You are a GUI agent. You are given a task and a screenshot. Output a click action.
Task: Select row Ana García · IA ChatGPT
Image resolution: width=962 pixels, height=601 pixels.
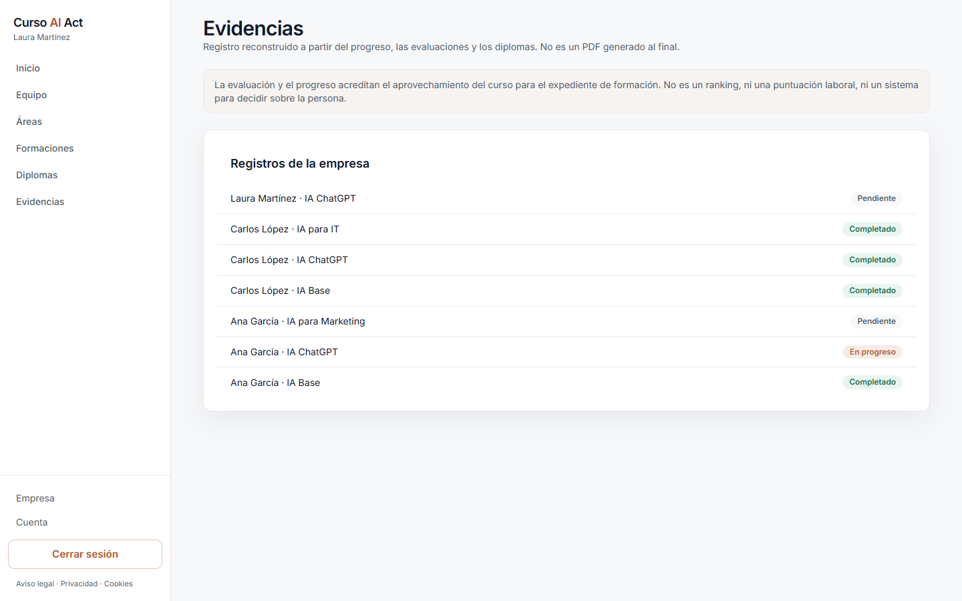point(567,352)
